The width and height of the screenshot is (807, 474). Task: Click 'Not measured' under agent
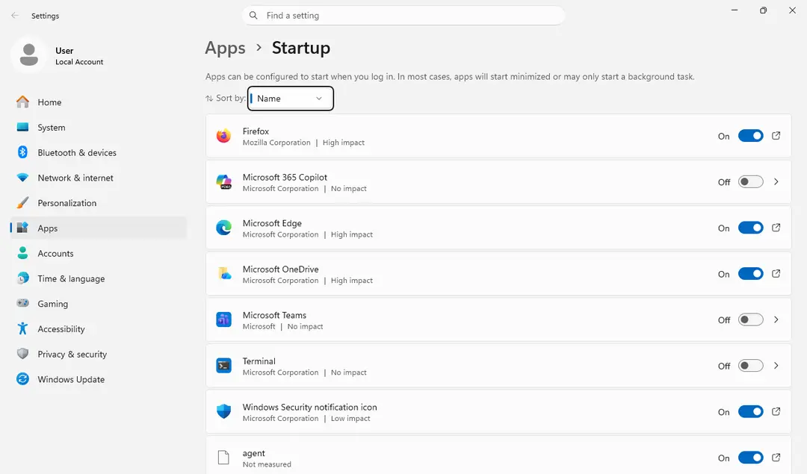tap(267, 464)
